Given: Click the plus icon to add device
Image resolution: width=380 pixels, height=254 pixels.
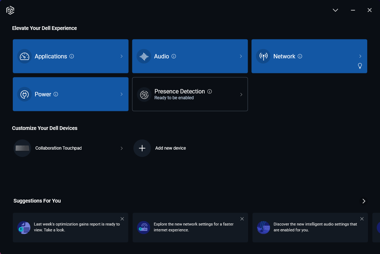Looking at the screenshot, I should point(142,148).
